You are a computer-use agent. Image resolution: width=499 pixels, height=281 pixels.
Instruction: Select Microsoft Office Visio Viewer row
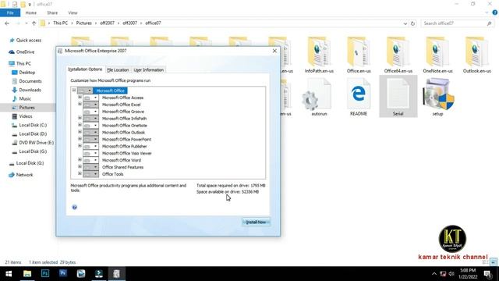[x=126, y=153]
